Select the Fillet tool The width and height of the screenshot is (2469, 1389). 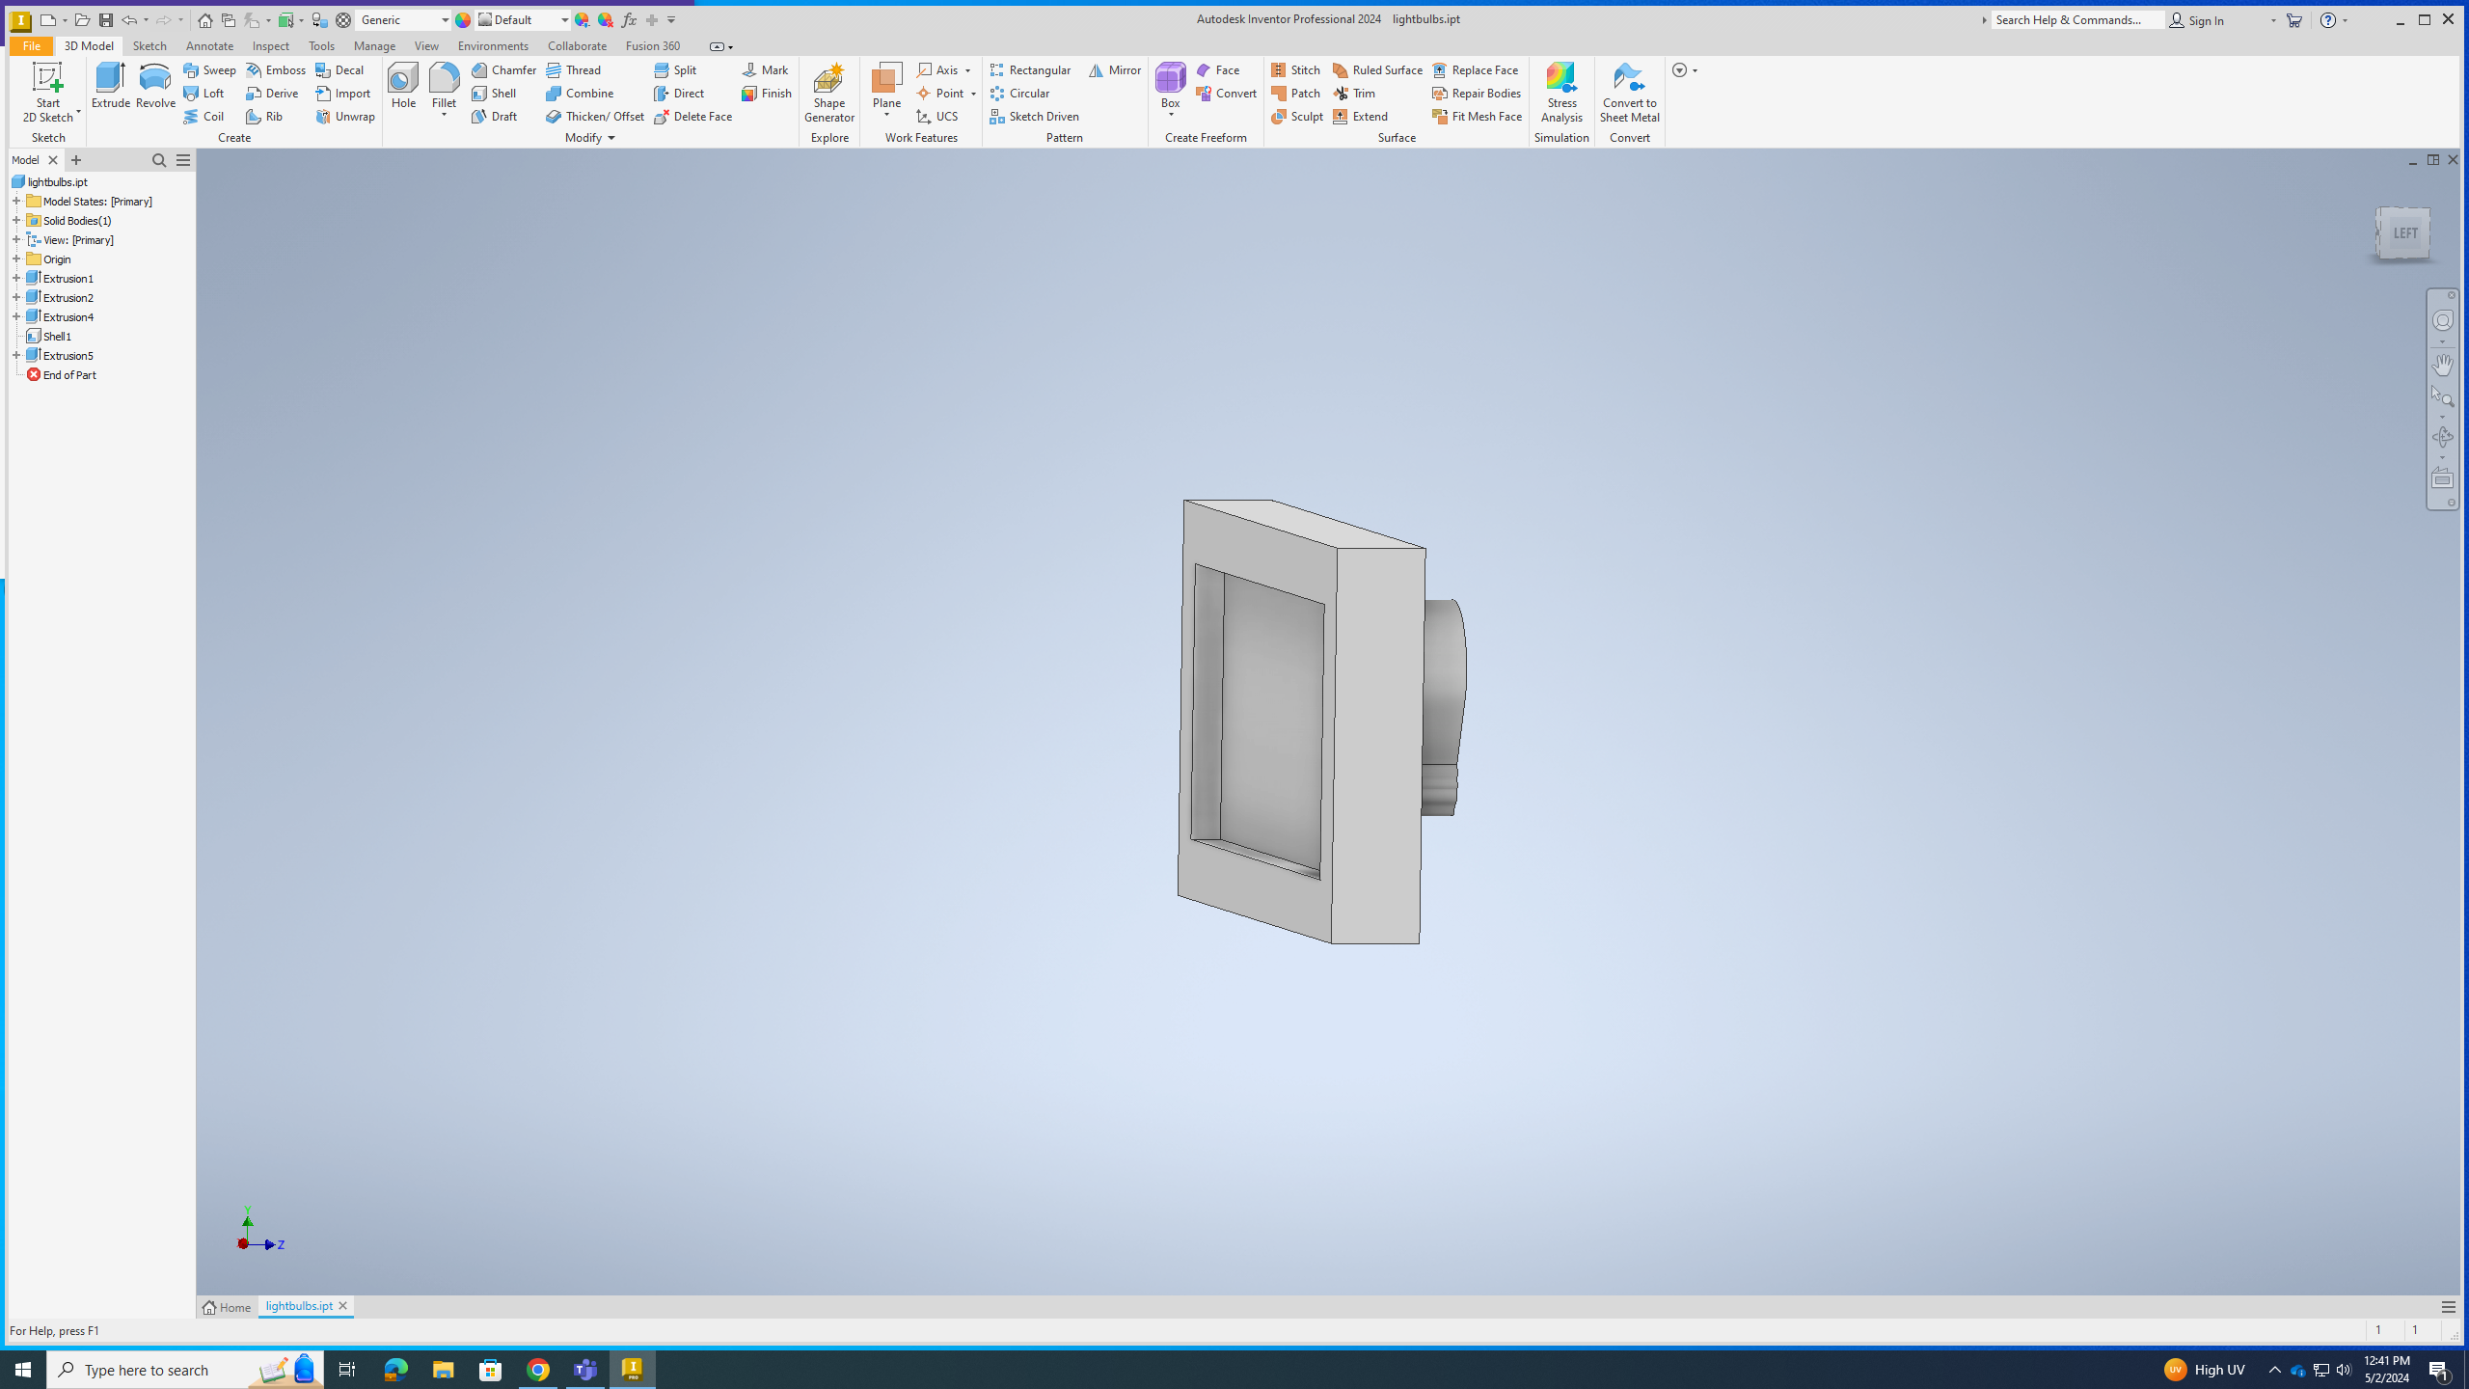445,83
